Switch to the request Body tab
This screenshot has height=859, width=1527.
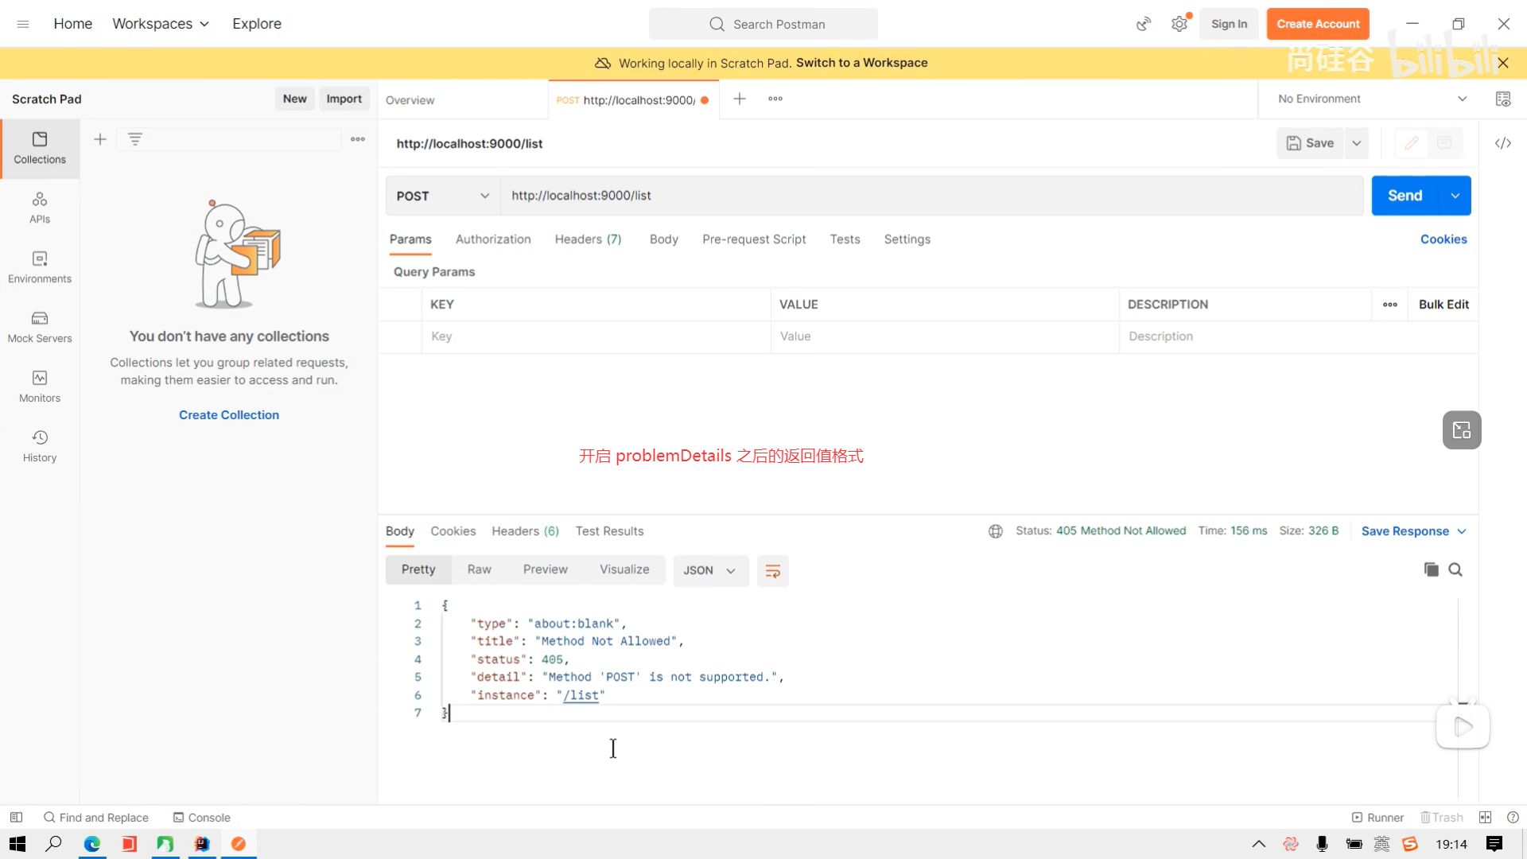[x=663, y=239]
